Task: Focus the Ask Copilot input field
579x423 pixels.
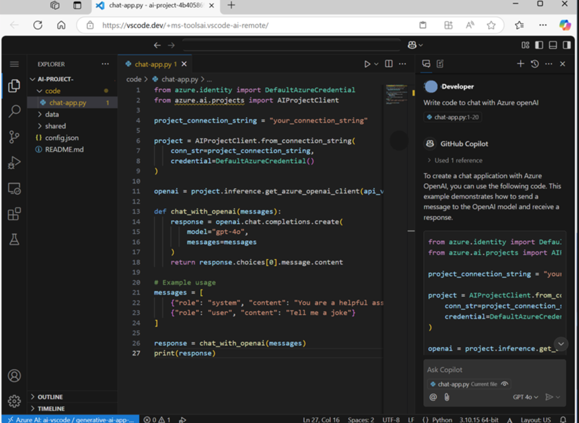Action: click(495, 369)
